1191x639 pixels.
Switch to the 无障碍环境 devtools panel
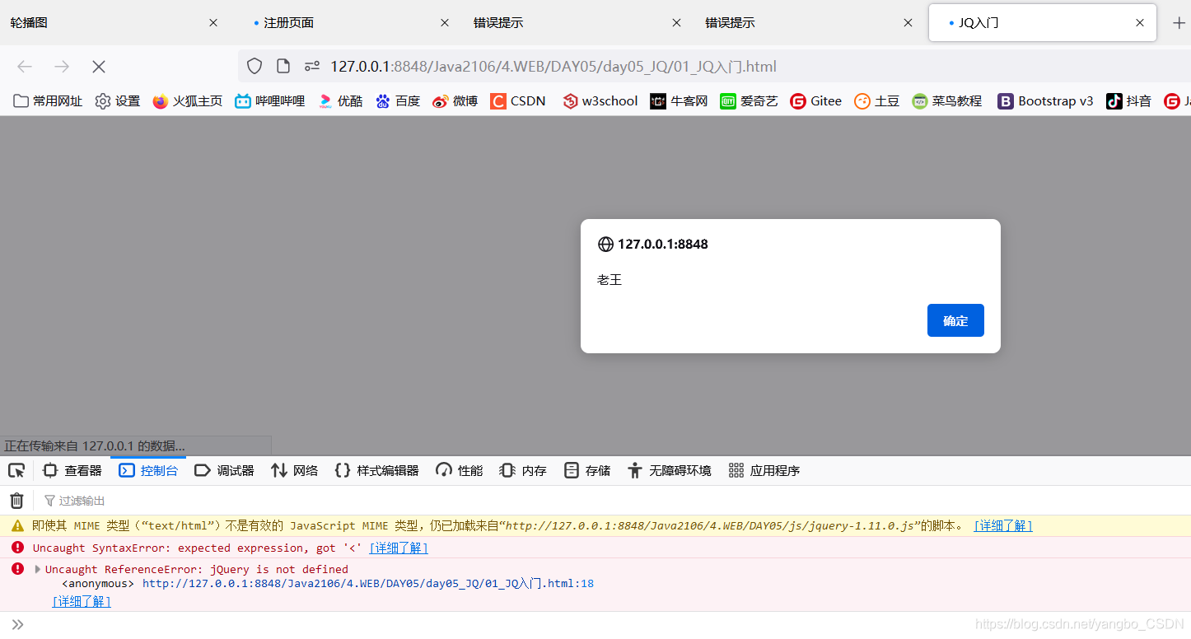[x=668, y=471]
